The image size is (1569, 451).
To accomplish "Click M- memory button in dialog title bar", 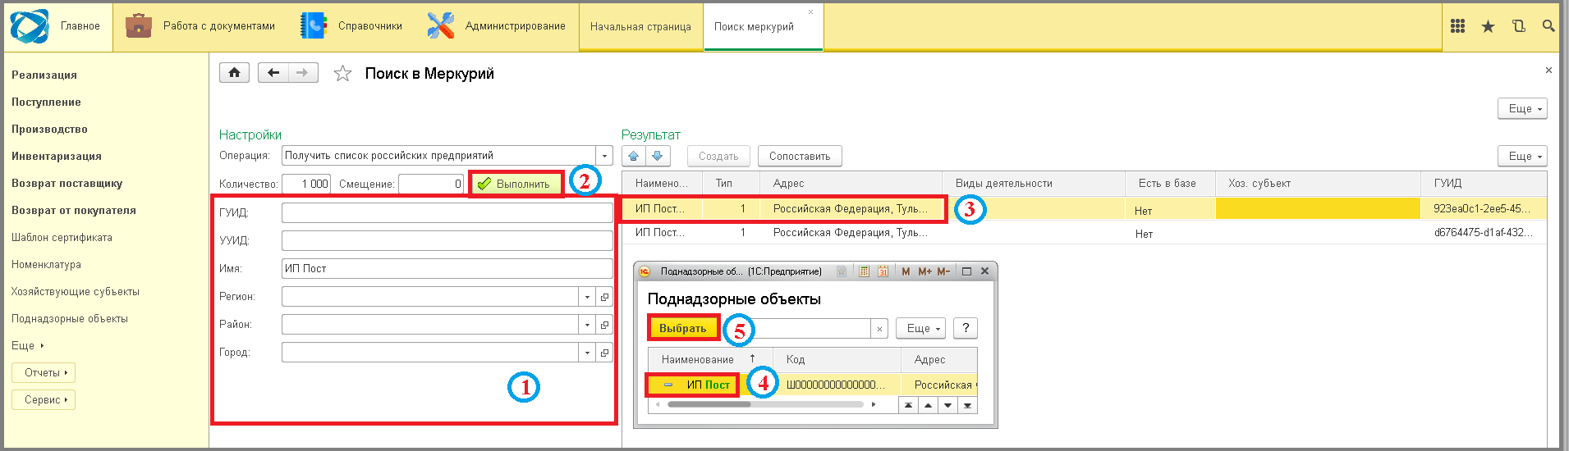I will click(944, 271).
